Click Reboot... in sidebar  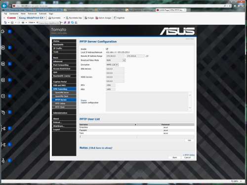click(64, 122)
